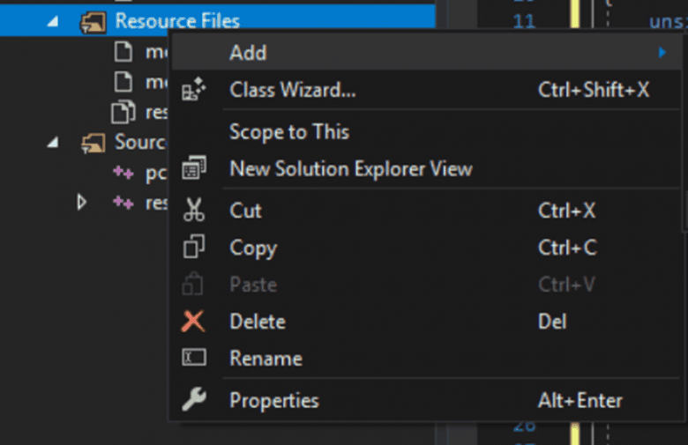Click the scissors Cut icon
Viewport: 688px width, 445px height.
click(x=193, y=211)
